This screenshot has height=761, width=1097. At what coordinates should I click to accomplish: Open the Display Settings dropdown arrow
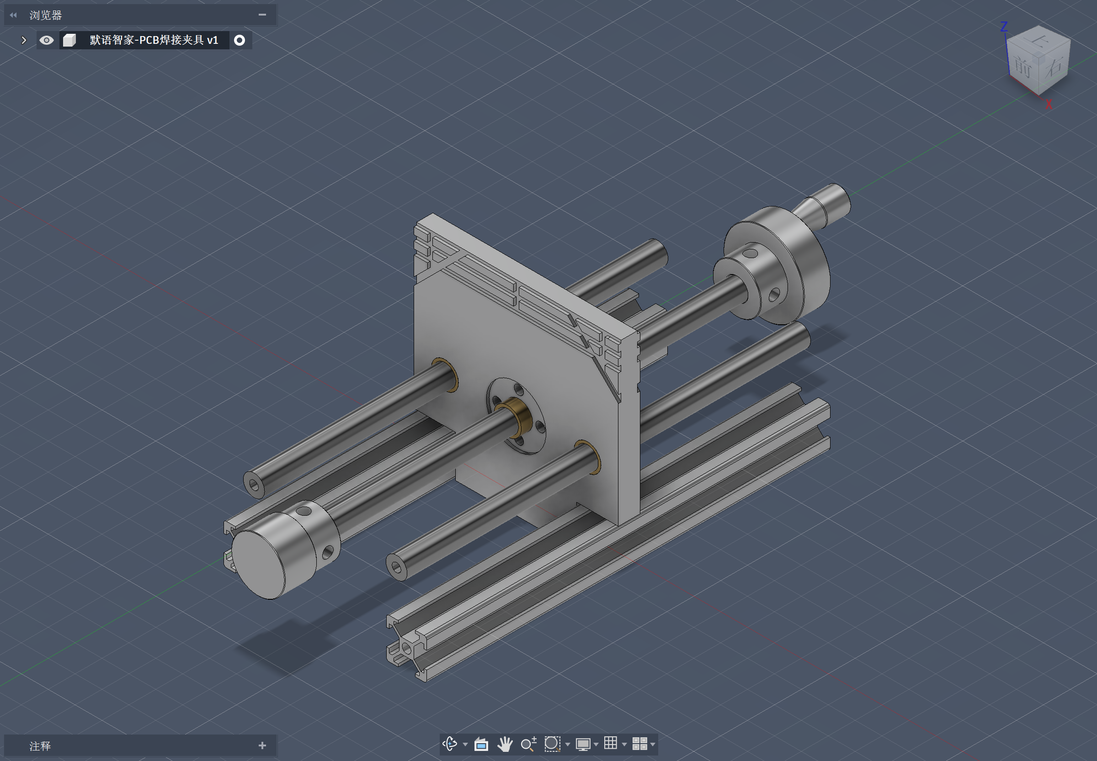(596, 744)
